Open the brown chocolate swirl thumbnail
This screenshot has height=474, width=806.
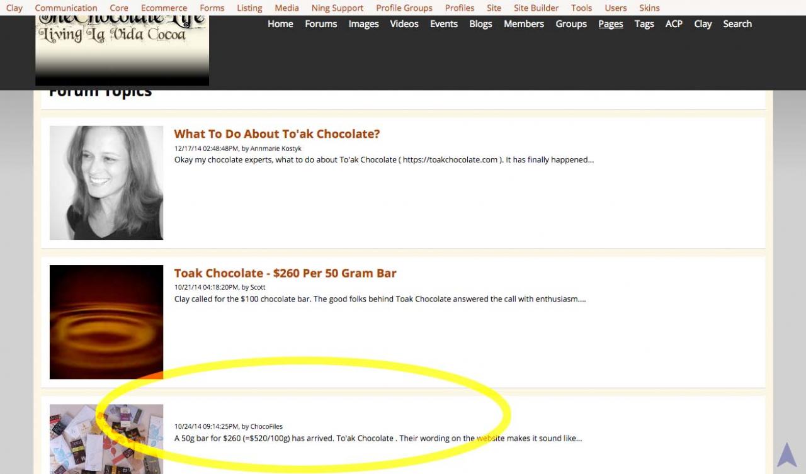106,322
